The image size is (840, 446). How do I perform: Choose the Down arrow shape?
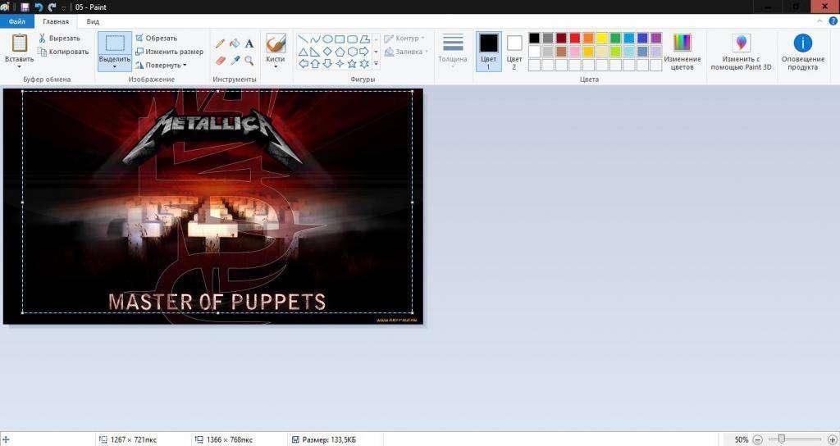click(x=327, y=64)
